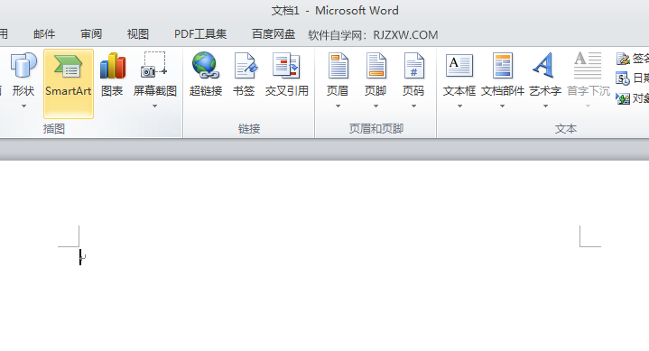Screen dimensions: 649x351
Task: Switch to the Review (审阅) tab
Action: point(91,34)
